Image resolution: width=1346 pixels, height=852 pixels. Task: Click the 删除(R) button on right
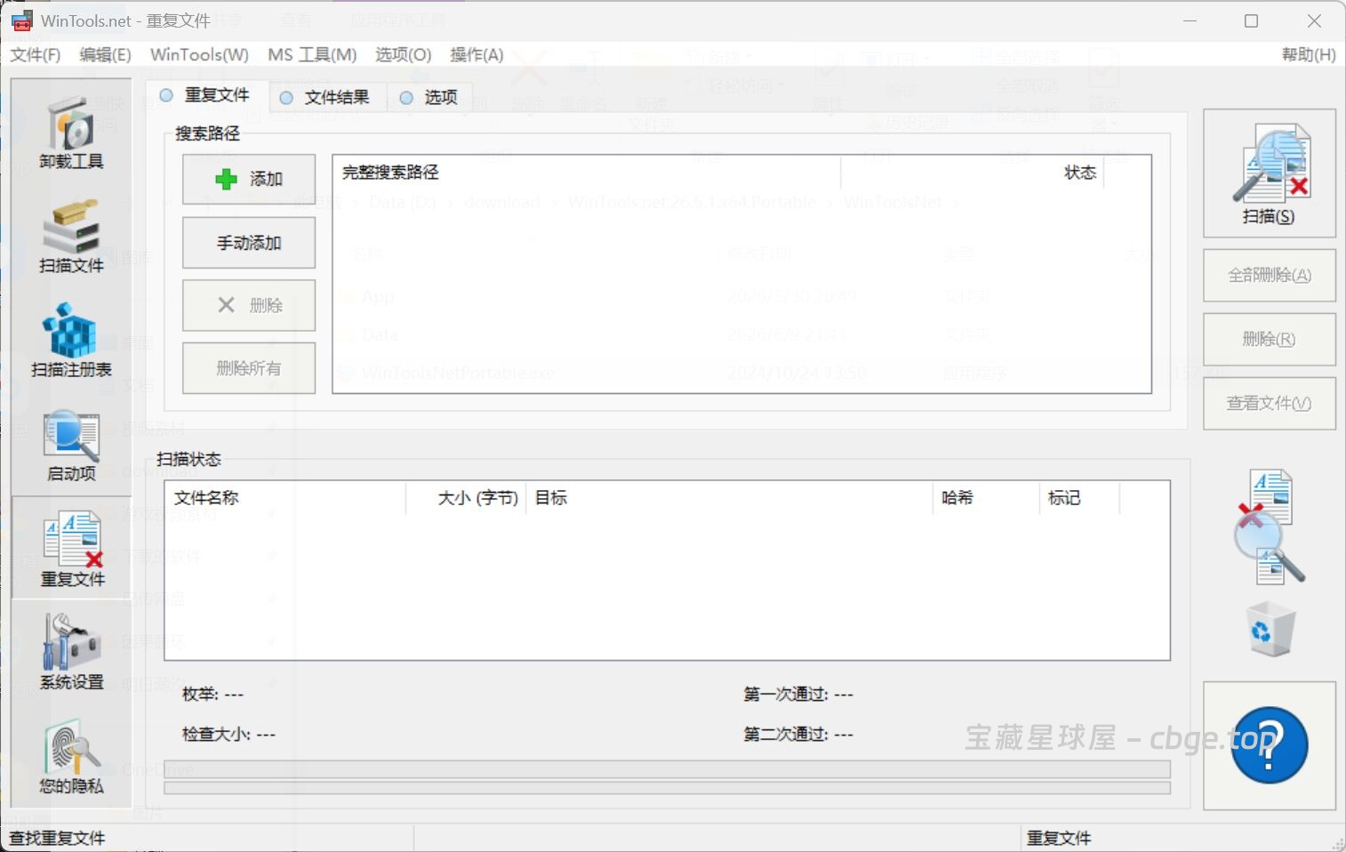tap(1270, 340)
